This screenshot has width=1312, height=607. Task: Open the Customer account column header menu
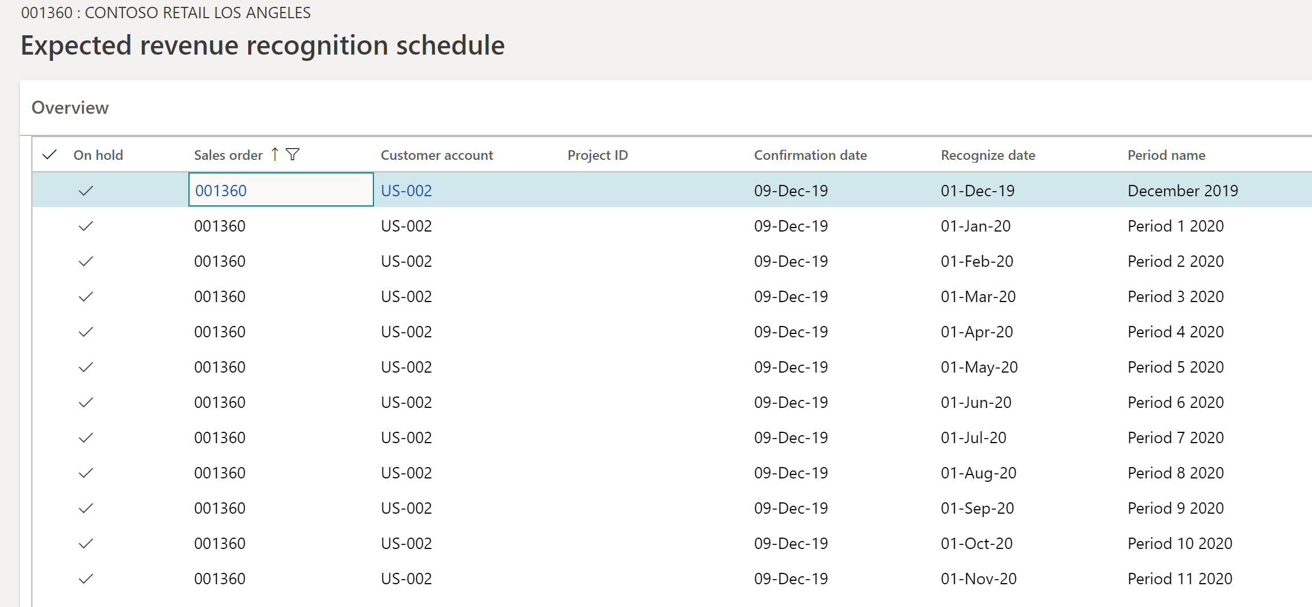pos(437,155)
